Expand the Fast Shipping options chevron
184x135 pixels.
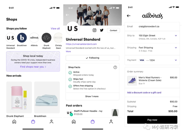(176, 47)
